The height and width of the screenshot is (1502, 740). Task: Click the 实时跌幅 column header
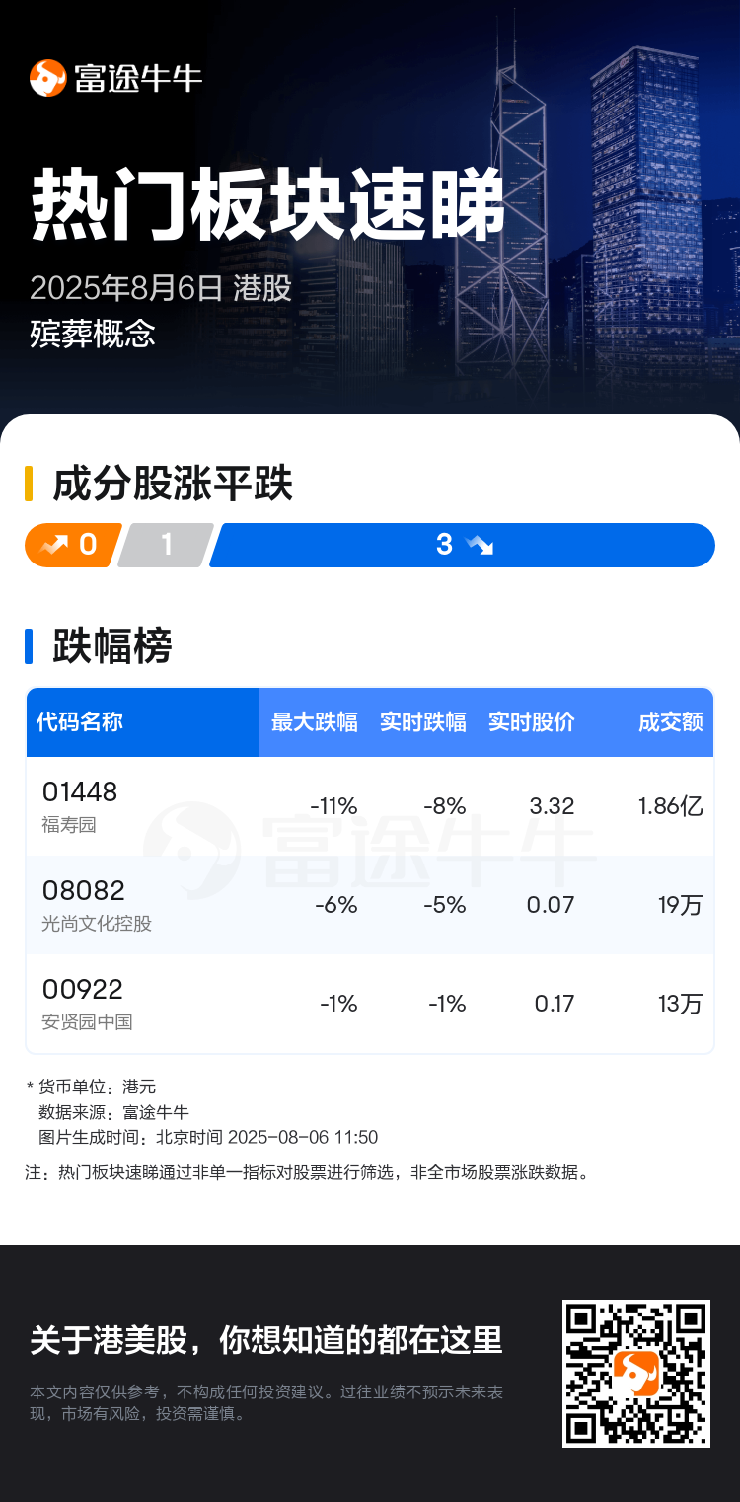pos(422,721)
